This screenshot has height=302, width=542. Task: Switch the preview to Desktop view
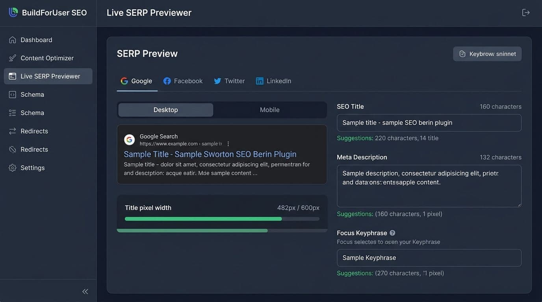coord(166,110)
